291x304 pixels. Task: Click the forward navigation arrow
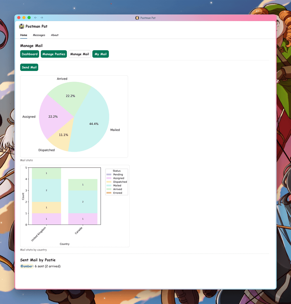42,18
